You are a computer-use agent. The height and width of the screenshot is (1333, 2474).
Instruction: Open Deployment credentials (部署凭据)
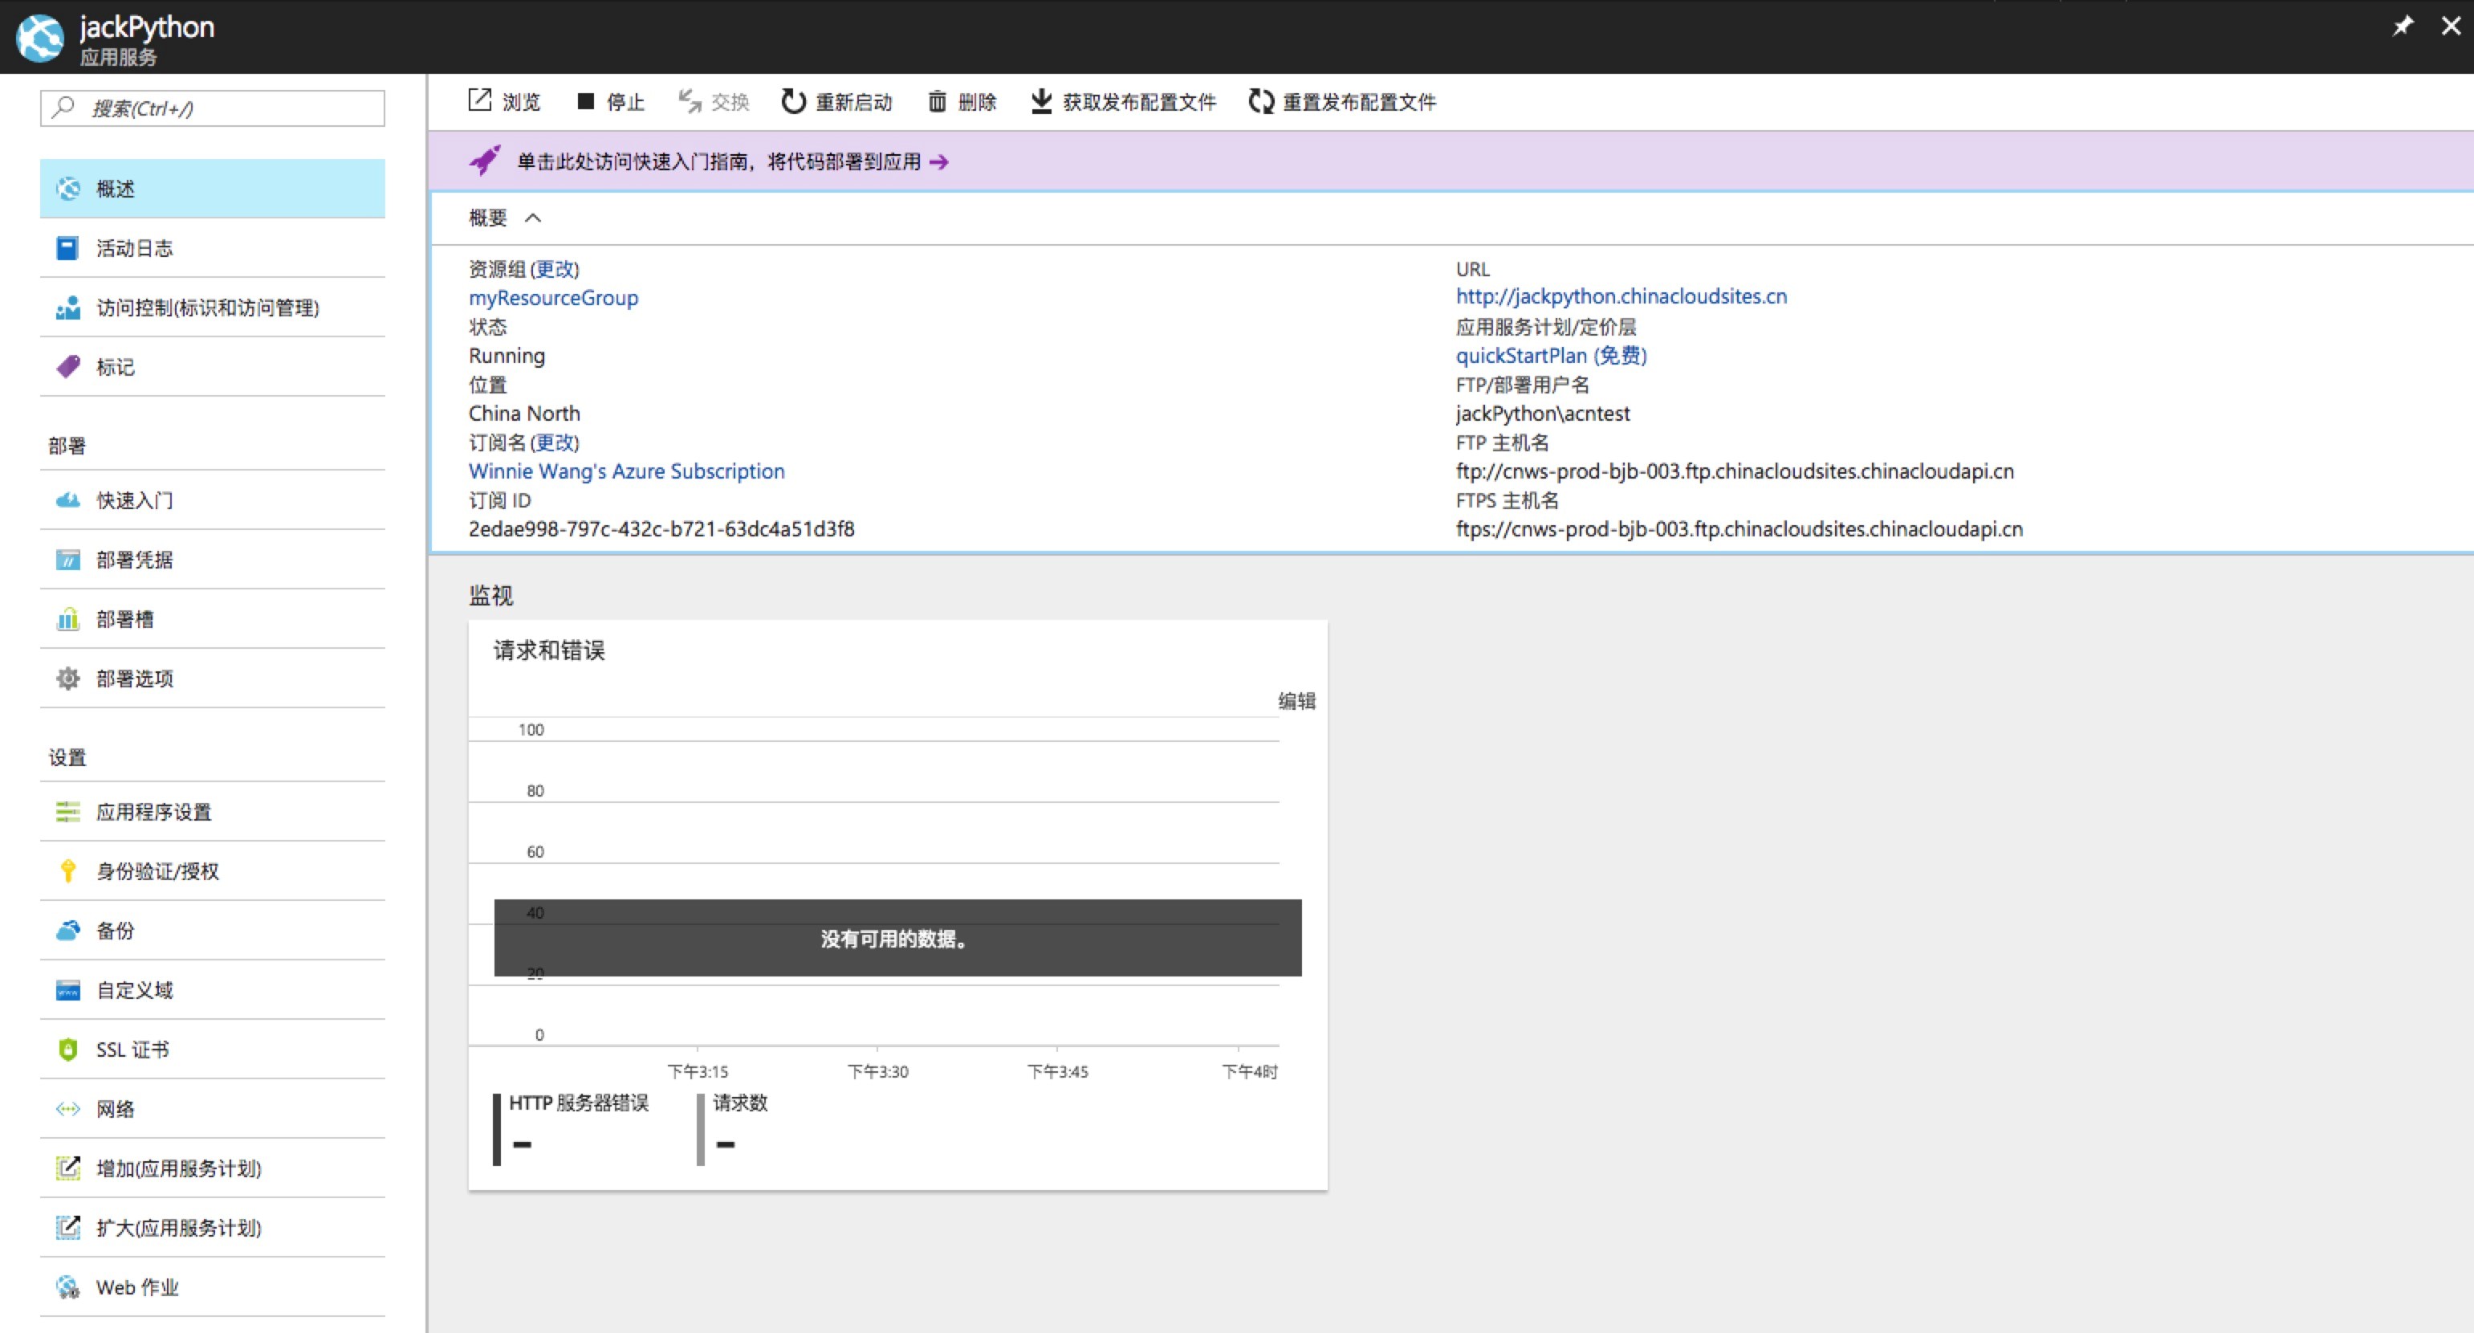click(x=212, y=560)
